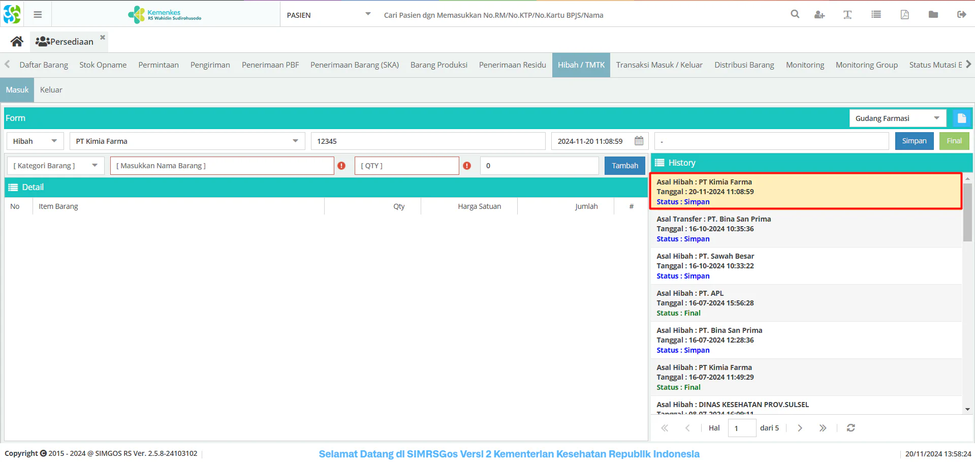The width and height of the screenshot is (975, 462).
Task: Expand the Gudang Farmasi dropdown
Action: 936,118
